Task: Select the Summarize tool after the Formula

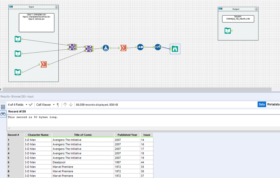Action: [123, 48]
